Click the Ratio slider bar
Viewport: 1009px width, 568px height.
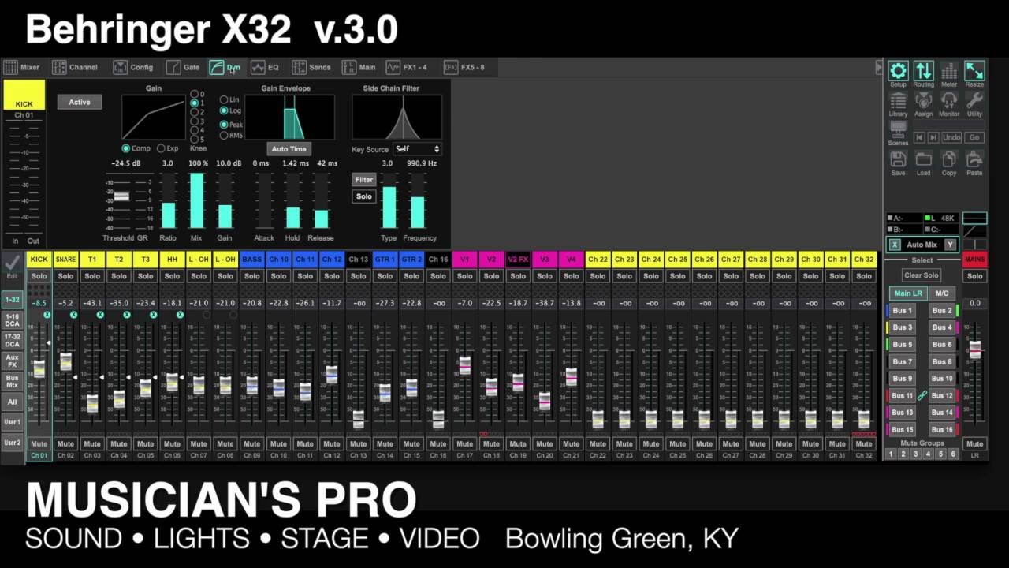coord(168,200)
